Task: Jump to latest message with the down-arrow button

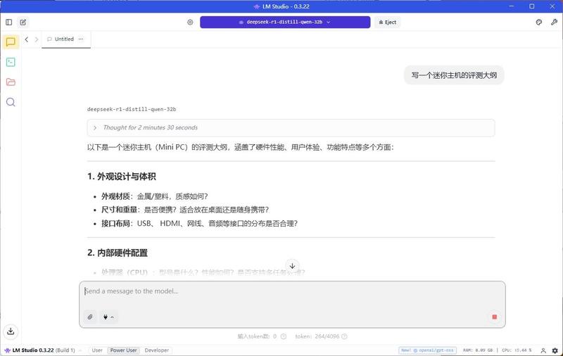Action: click(x=292, y=266)
